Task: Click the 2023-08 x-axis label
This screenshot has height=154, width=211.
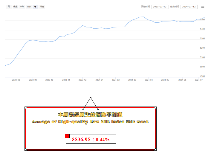Action: point(16,80)
